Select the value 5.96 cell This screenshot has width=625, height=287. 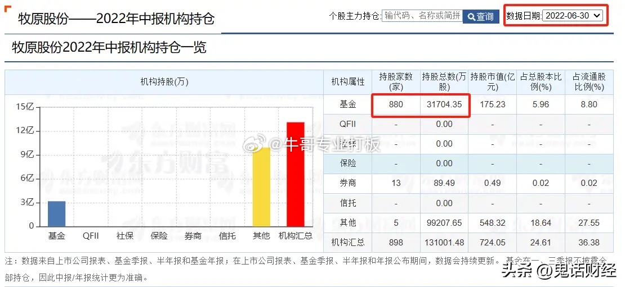(541, 104)
